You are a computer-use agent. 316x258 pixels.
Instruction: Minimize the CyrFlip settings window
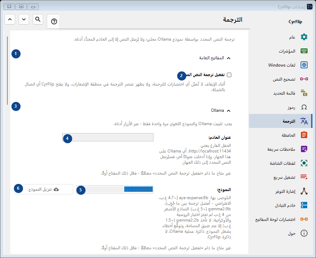[x=33, y=7]
